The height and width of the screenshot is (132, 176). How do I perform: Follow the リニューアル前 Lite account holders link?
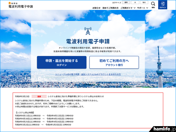click(88, 75)
